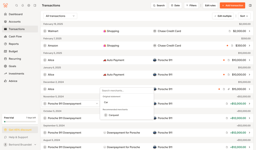Select Carquest recommended merchant
The width and height of the screenshot is (256, 150).
(x=127, y=115)
